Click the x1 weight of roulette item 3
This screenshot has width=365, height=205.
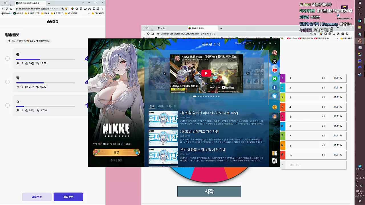(323, 97)
